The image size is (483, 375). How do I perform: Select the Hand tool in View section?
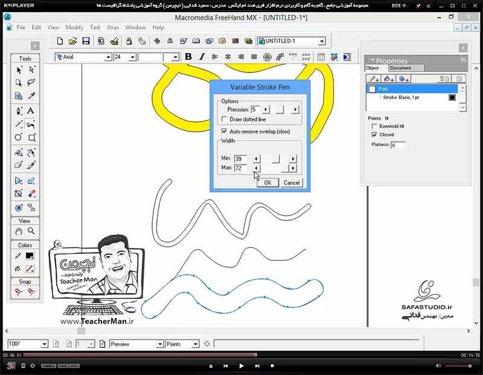[x=19, y=231]
